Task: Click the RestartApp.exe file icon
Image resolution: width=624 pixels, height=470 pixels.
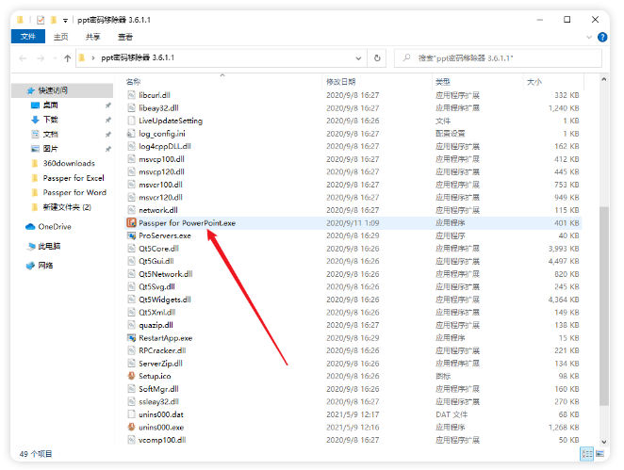Action: (x=132, y=337)
